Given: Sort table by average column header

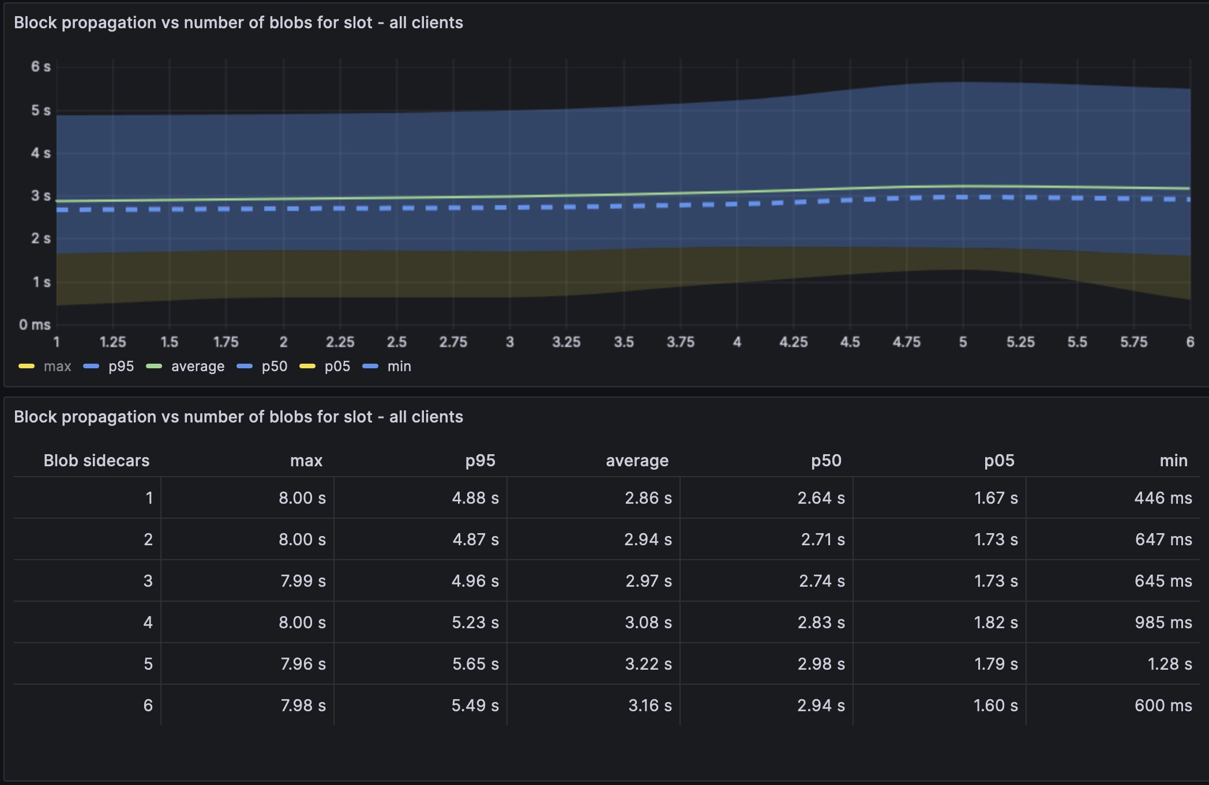Looking at the screenshot, I should (637, 461).
